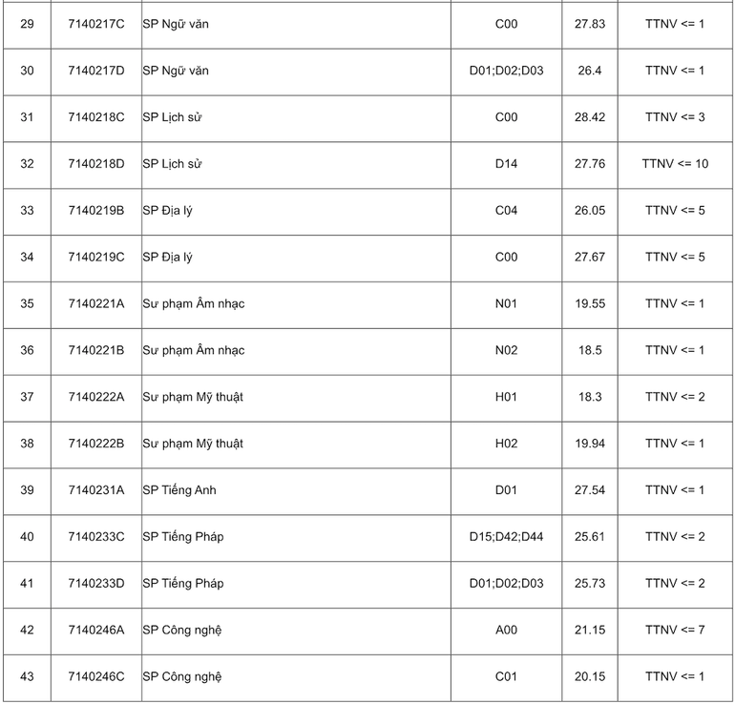Select D15;D42;D44 combination cell
Viewport: 735px width, 704px height.
point(506,537)
